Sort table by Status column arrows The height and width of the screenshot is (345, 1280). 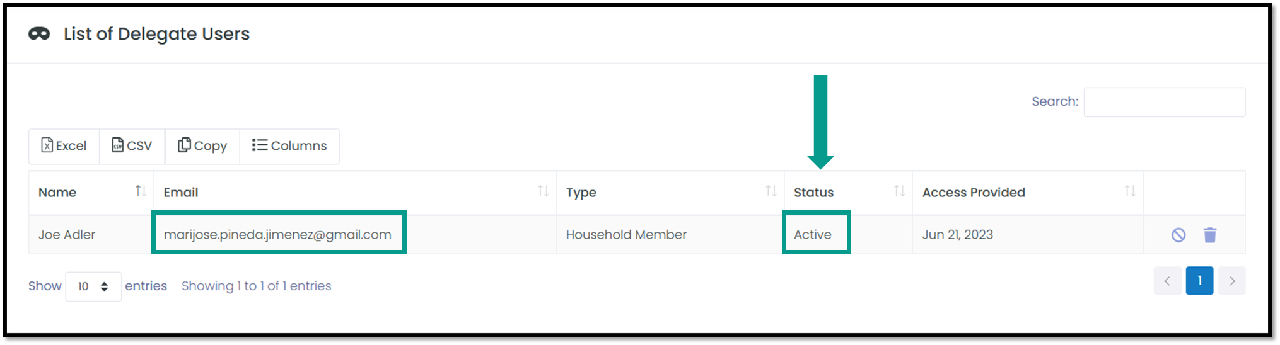[899, 191]
